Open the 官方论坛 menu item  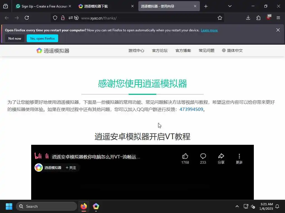(x=160, y=50)
